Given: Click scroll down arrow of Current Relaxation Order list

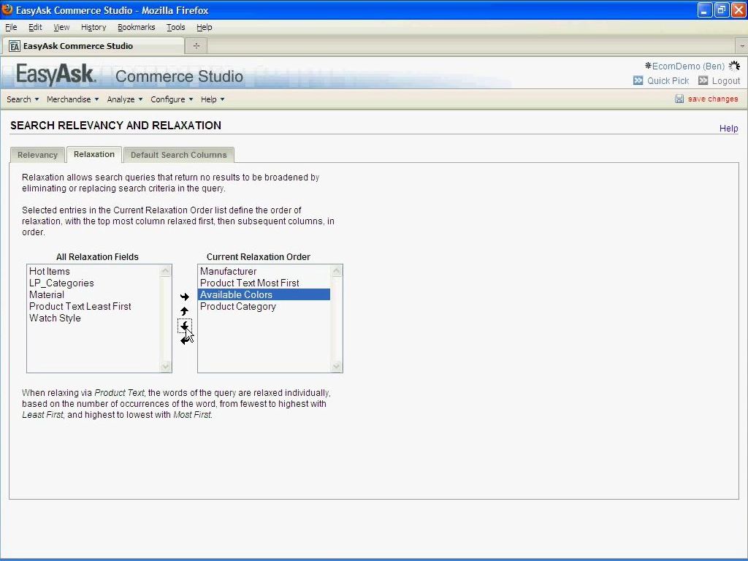Looking at the screenshot, I should coord(336,367).
